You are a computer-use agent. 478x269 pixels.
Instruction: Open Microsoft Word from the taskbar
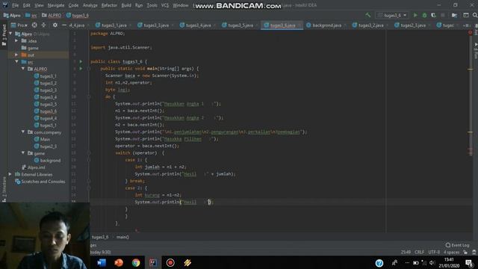pyautogui.click(x=102, y=262)
